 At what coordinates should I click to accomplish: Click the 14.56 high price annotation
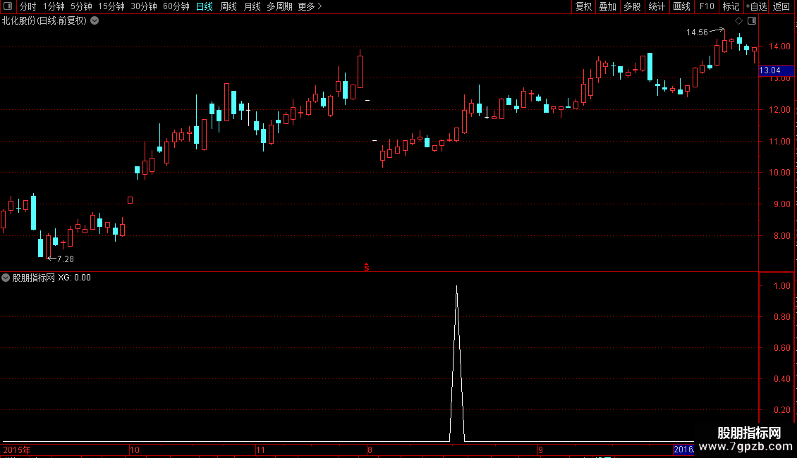(x=697, y=32)
